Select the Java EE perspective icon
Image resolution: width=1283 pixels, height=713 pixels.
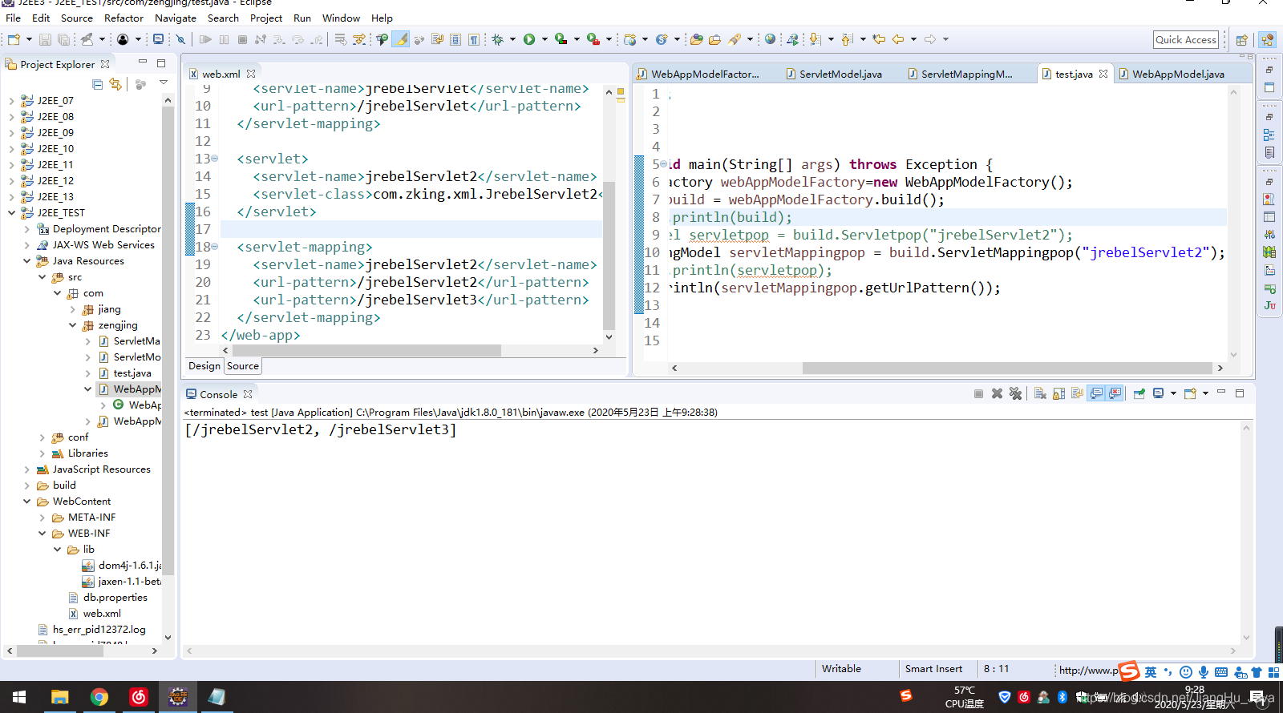coord(1267,39)
